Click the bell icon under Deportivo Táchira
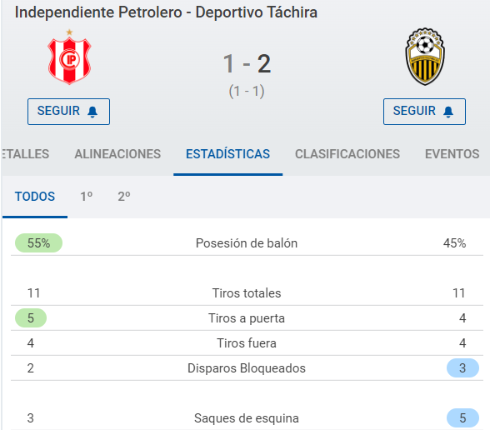Viewport: 490px width, 430px height. click(x=448, y=112)
